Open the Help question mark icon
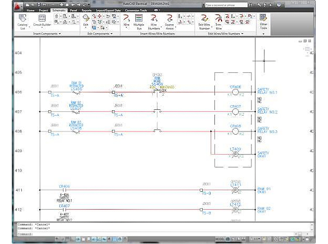Image resolution: width=328 pixels, height=244 pixels. coord(279,5)
